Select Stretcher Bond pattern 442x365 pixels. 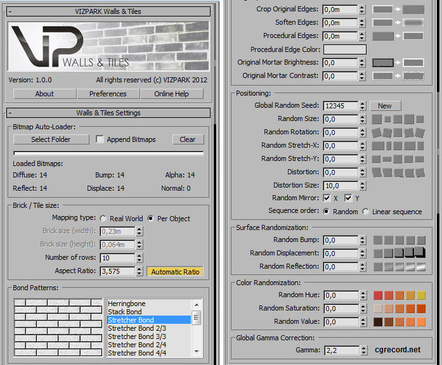click(149, 320)
